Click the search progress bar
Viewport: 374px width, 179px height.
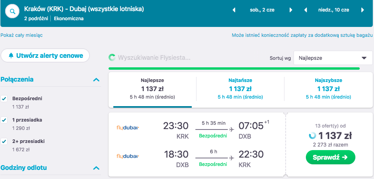[x=234, y=69]
